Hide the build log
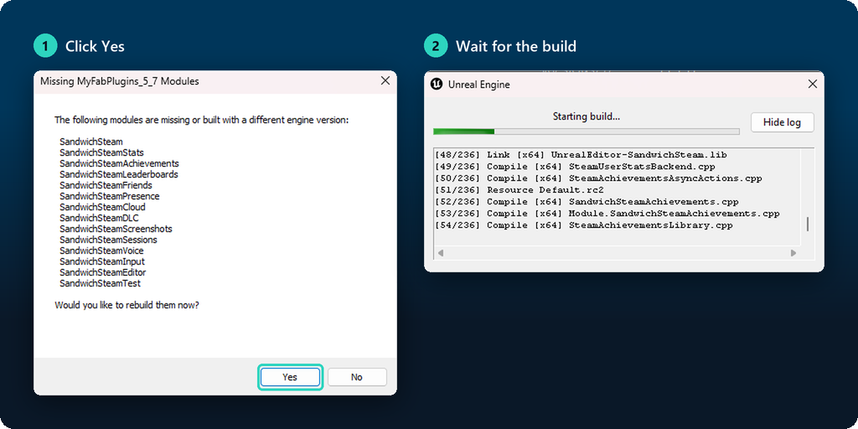Screen dimensions: 858x429 pos(782,122)
